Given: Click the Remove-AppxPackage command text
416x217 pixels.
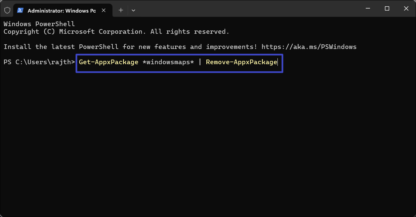Looking at the screenshot, I should pyautogui.click(x=241, y=62).
